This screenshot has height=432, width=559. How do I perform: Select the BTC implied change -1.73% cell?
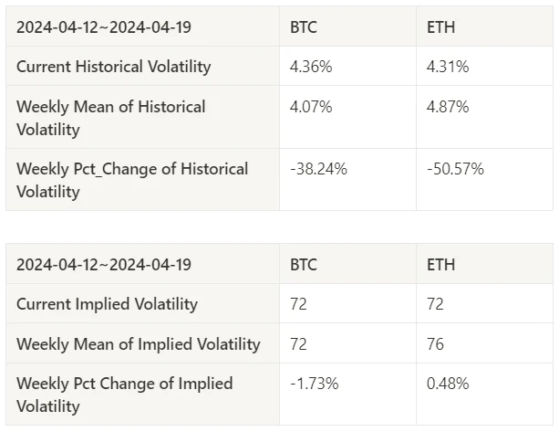pos(314,384)
